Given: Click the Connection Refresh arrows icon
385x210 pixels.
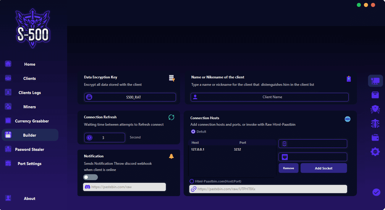Looking at the screenshot, I should (x=171, y=117).
